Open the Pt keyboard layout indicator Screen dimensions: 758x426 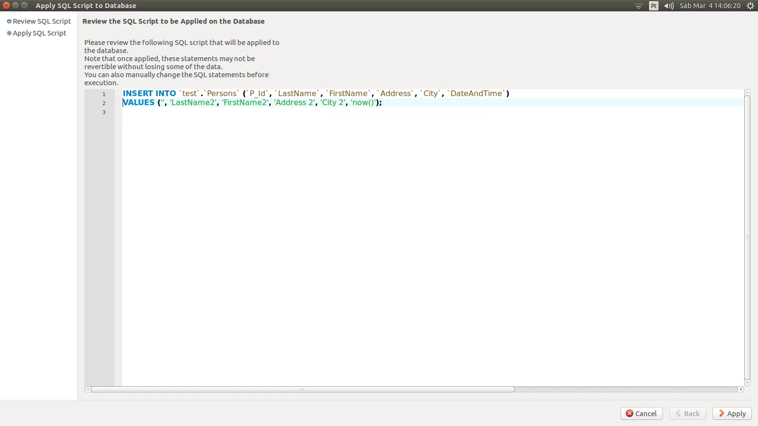(654, 6)
